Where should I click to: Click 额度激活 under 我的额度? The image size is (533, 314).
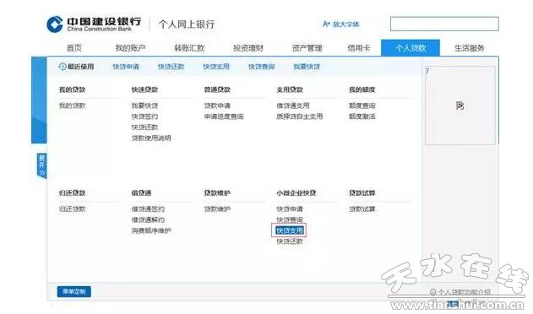point(362,116)
